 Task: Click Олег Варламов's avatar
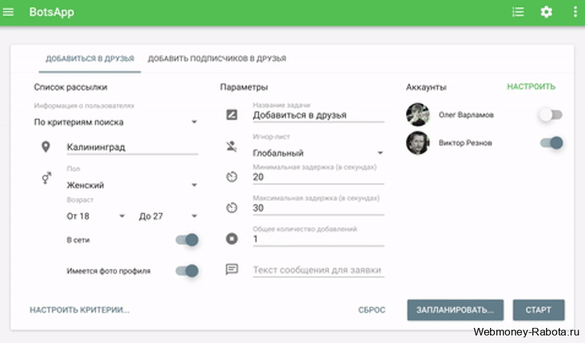click(x=418, y=114)
